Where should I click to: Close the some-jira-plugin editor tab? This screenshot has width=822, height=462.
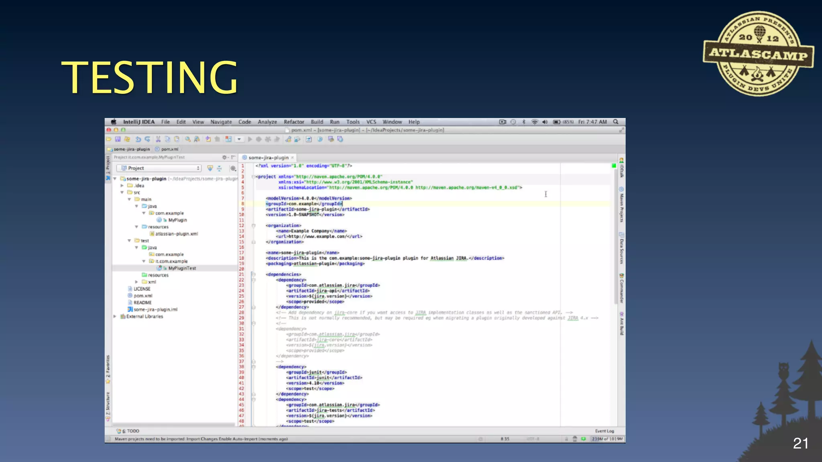point(293,158)
